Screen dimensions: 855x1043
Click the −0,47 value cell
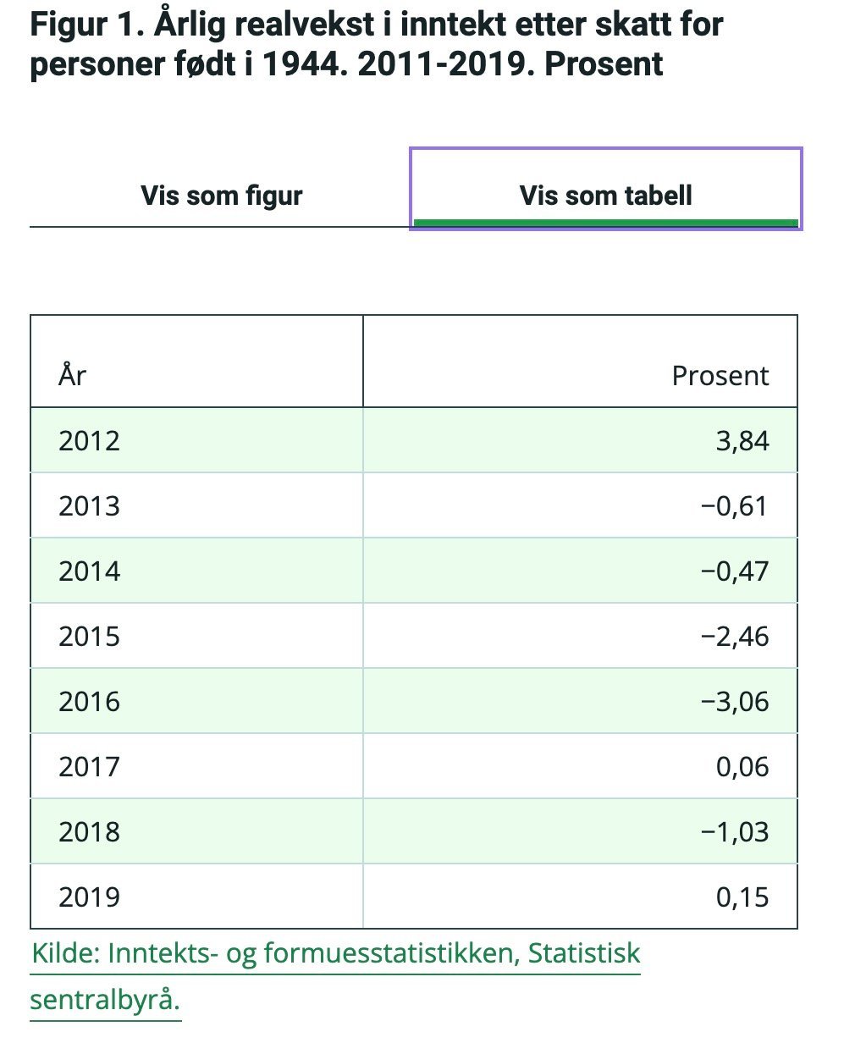580,571
